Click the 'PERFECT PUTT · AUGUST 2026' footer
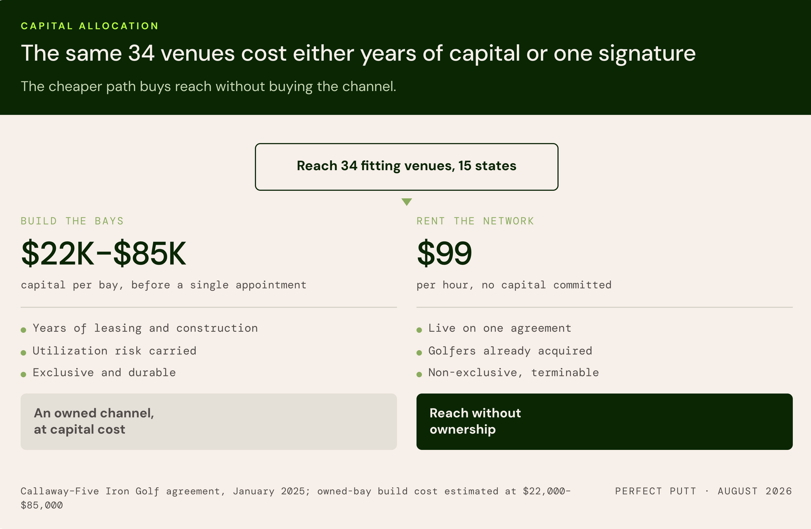Screen dimensions: 811x529 point(703,491)
